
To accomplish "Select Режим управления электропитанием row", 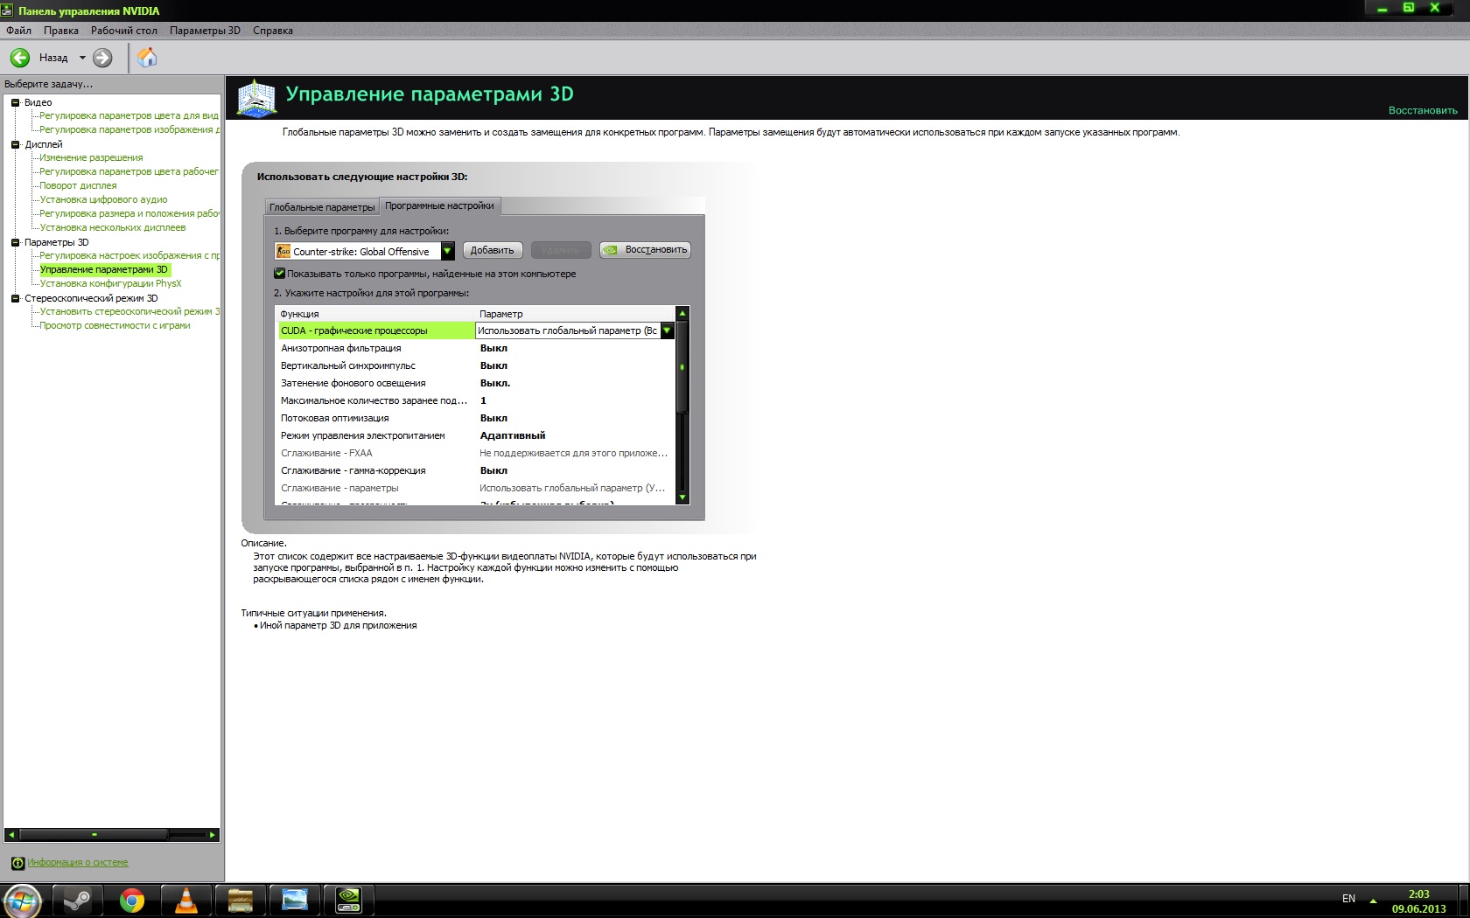I will [x=475, y=435].
